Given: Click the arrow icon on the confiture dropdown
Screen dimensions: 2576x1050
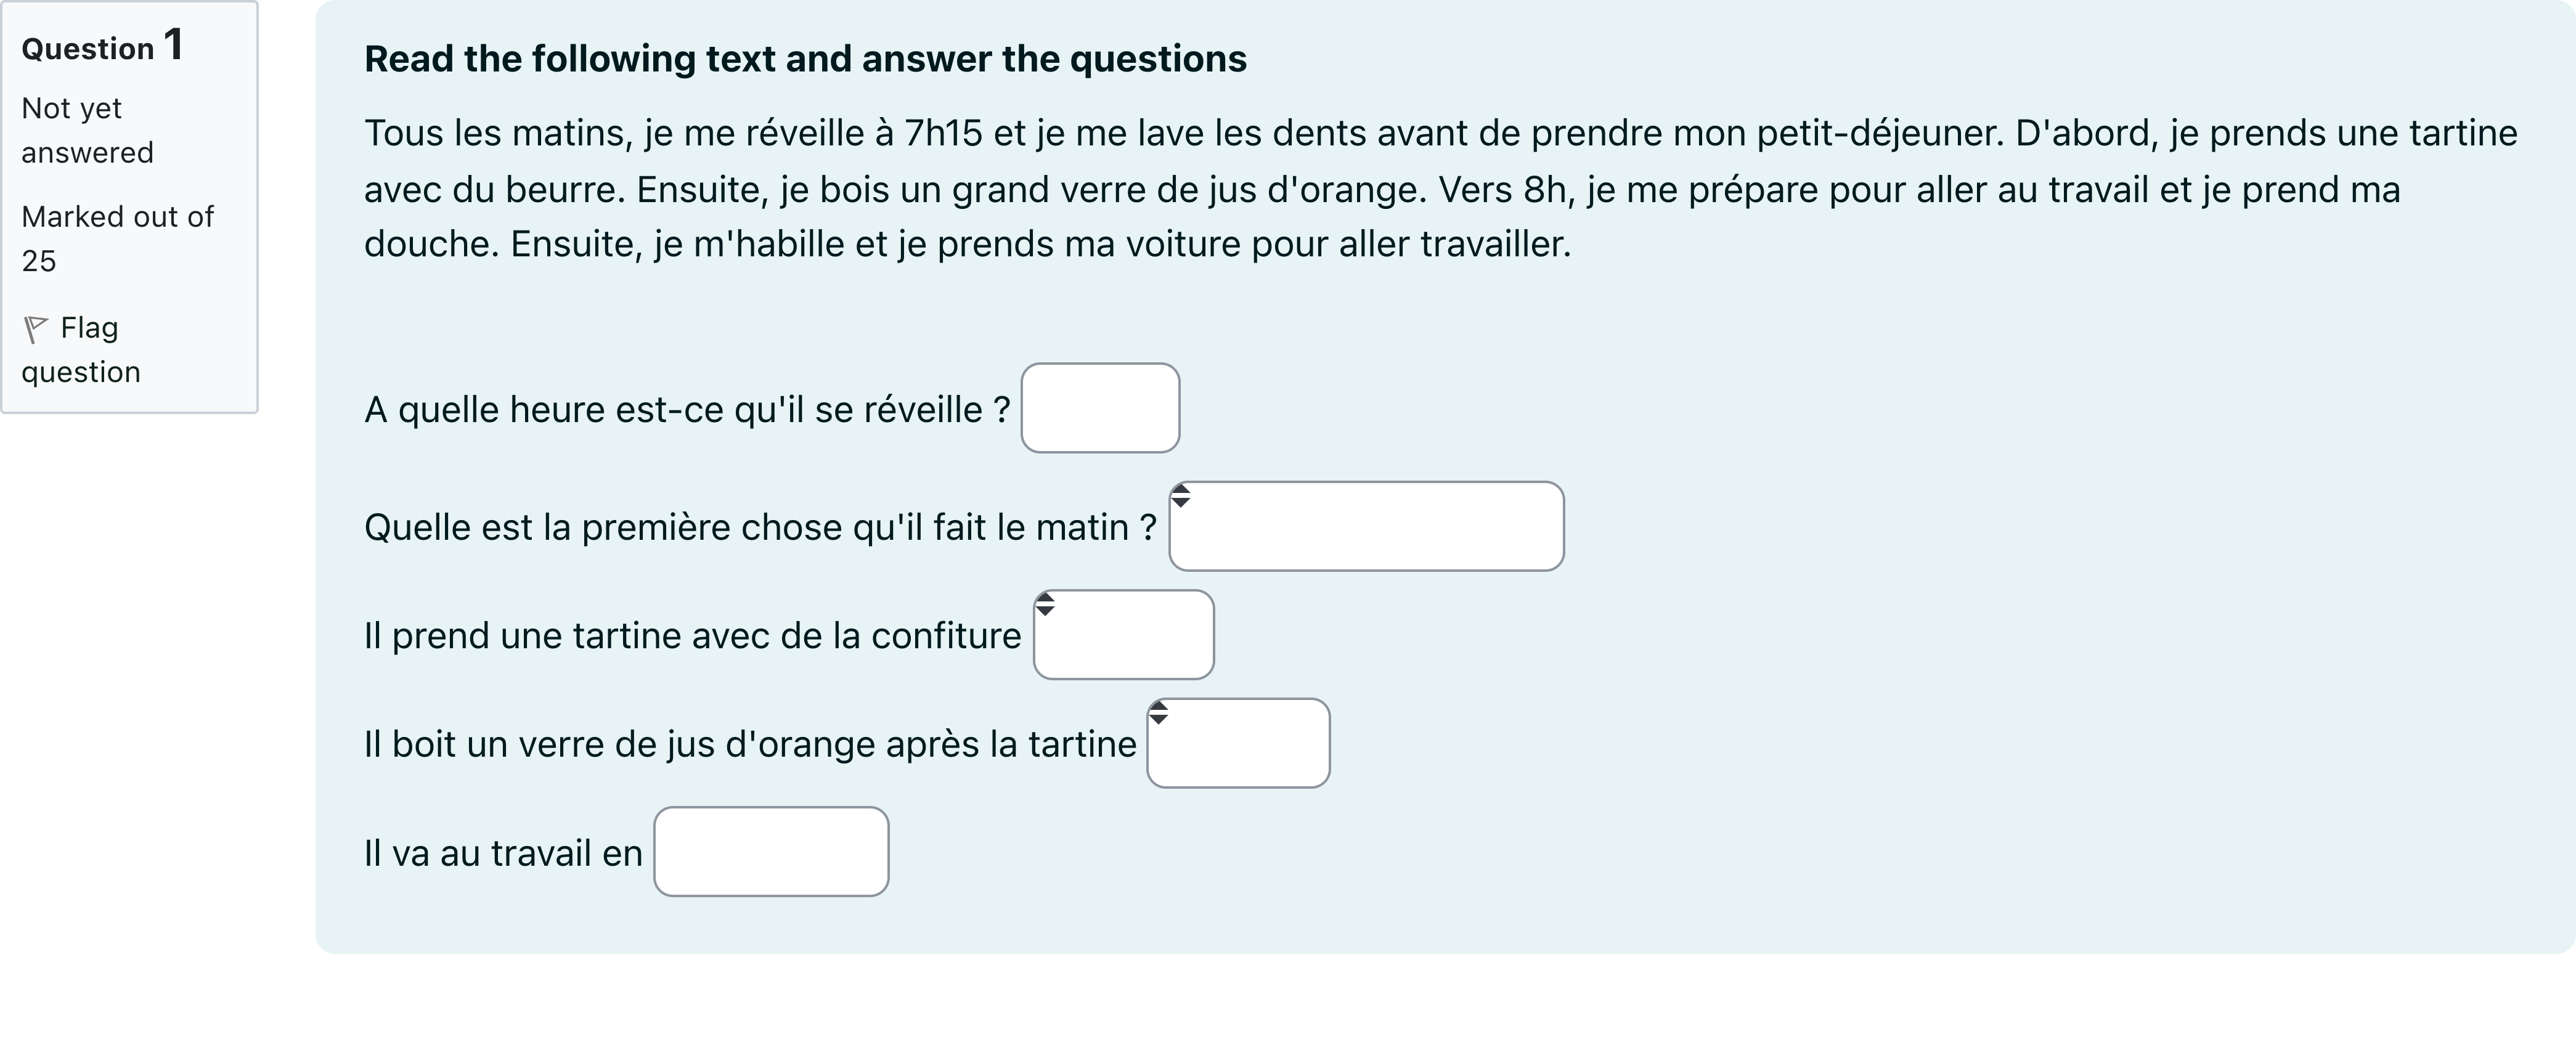Looking at the screenshot, I should click(x=1046, y=604).
